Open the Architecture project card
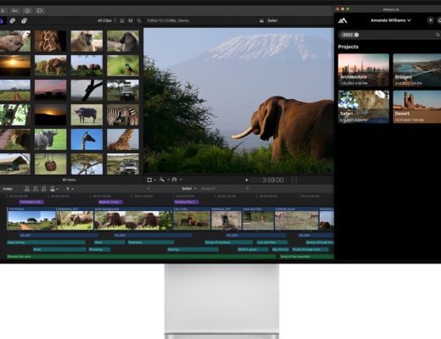 (364, 70)
